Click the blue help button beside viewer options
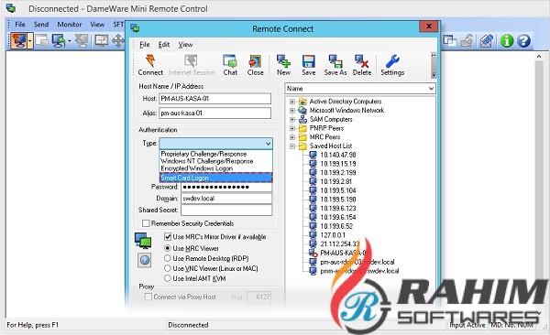 pos(145,260)
